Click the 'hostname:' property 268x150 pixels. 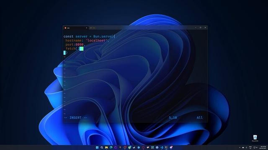(75, 40)
